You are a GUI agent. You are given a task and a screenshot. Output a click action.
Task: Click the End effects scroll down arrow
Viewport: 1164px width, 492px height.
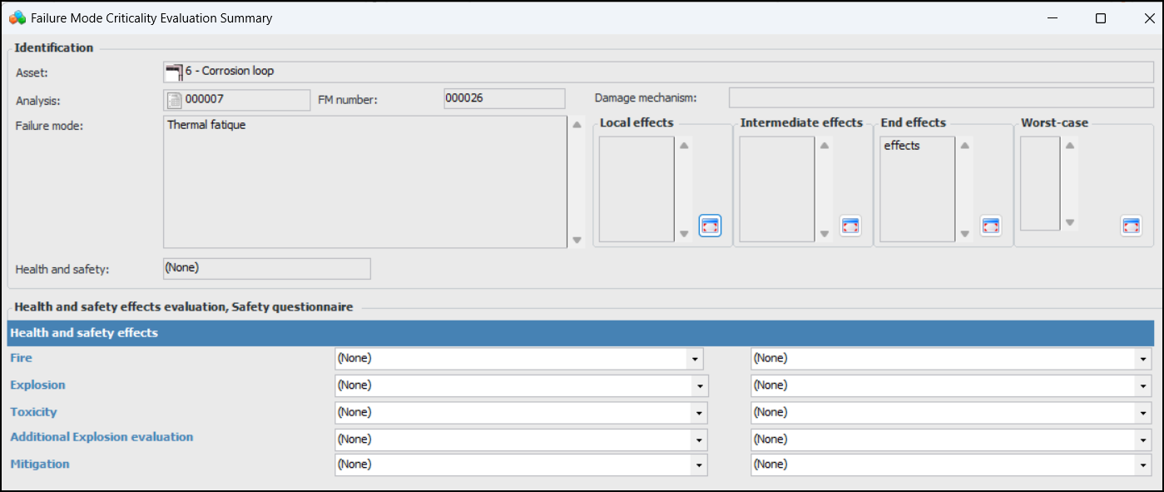click(x=965, y=234)
